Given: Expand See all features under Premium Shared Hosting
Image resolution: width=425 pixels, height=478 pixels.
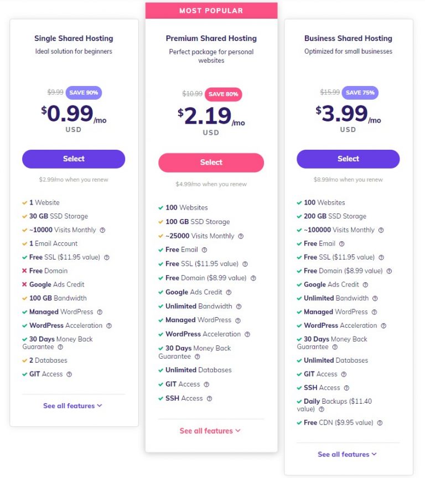Looking at the screenshot, I should (211, 430).
